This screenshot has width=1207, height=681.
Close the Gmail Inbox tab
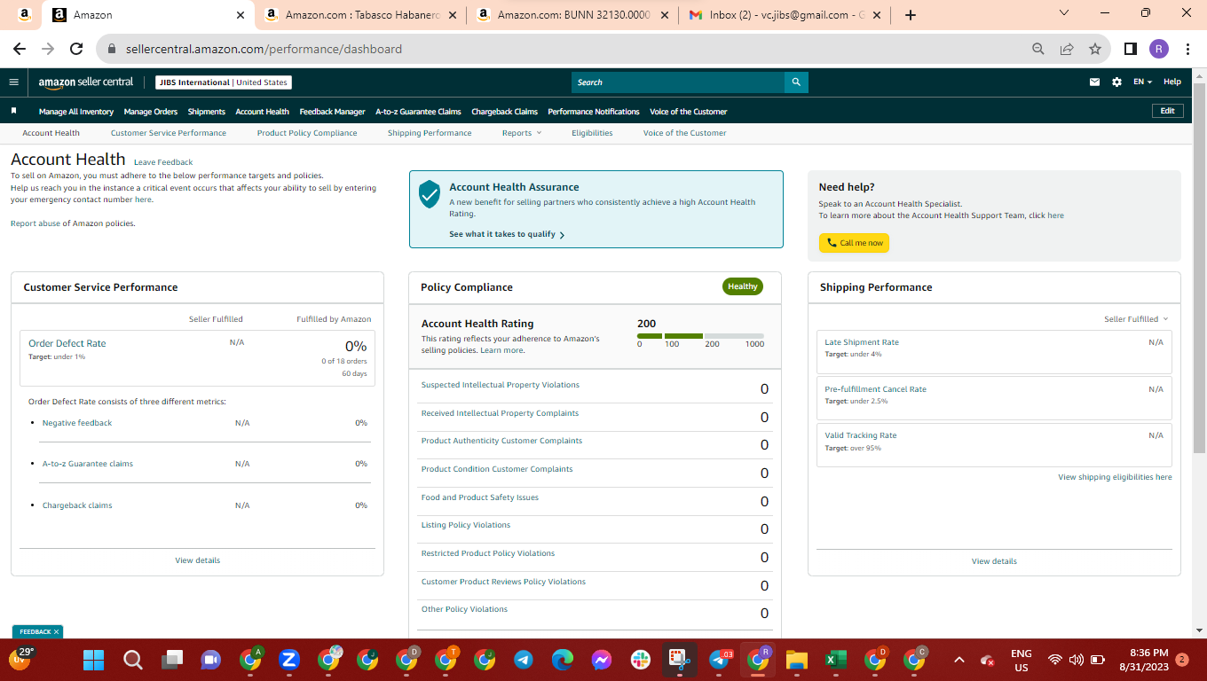click(877, 15)
